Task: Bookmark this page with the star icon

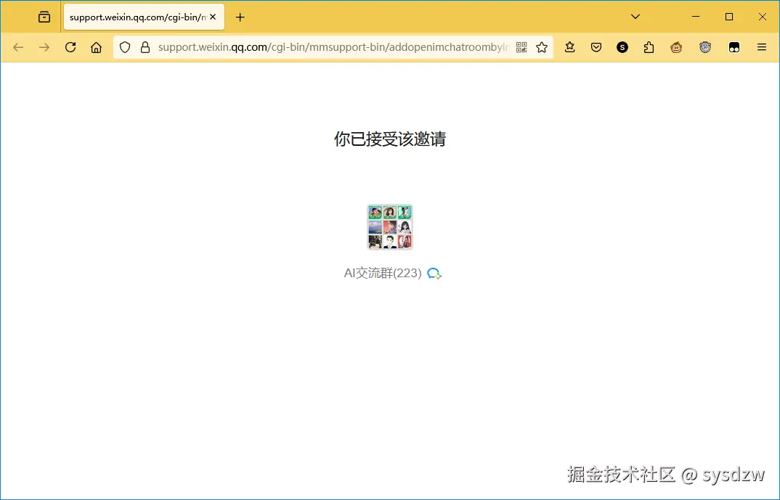Action: (x=542, y=47)
